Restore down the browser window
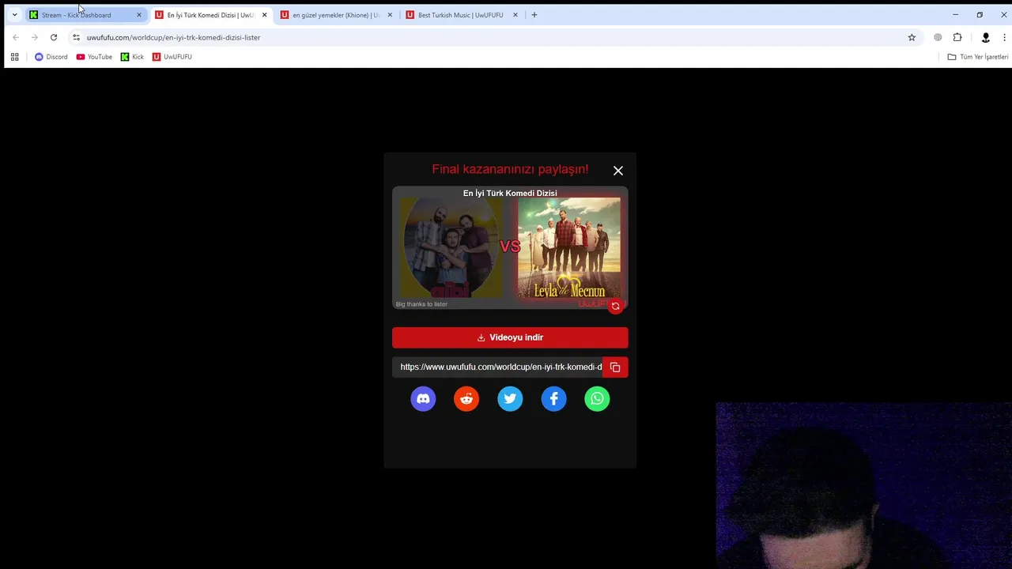Image resolution: width=1012 pixels, height=569 pixels. pos(980,15)
